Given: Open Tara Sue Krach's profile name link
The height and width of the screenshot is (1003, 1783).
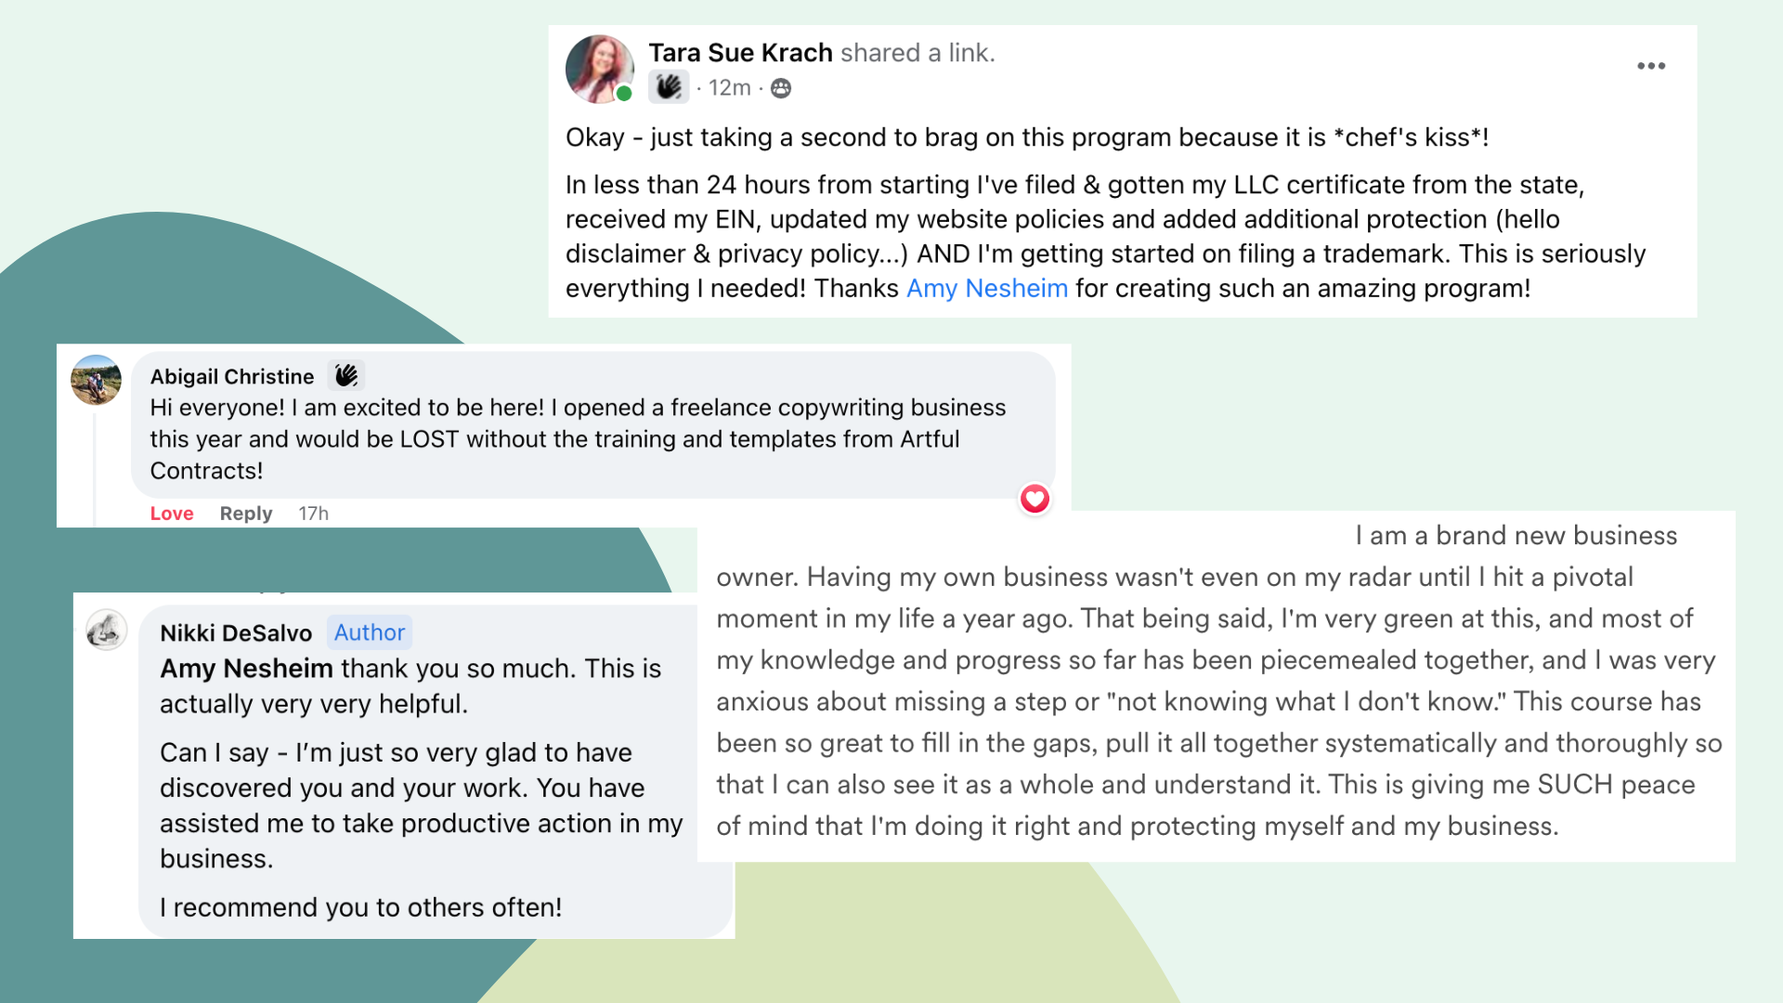Looking at the screenshot, I should (740, 53).
